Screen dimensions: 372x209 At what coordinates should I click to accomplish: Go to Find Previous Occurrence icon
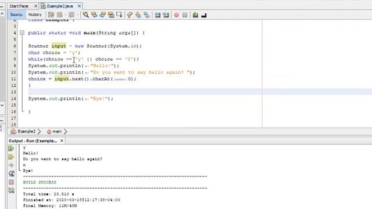pos(94,15)
